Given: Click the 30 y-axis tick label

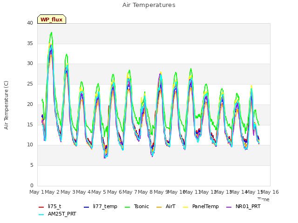Looking at the screenshot, I should [30, 64].
